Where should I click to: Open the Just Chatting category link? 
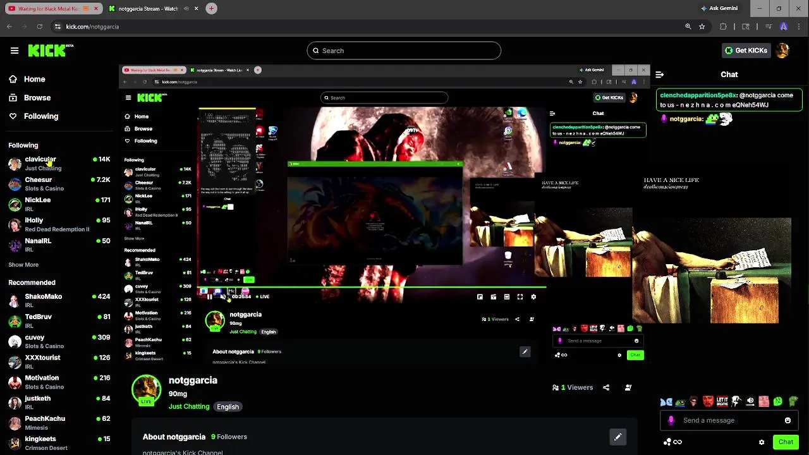click(188, 406)
